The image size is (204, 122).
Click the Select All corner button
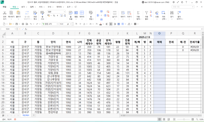click(3, 34)
